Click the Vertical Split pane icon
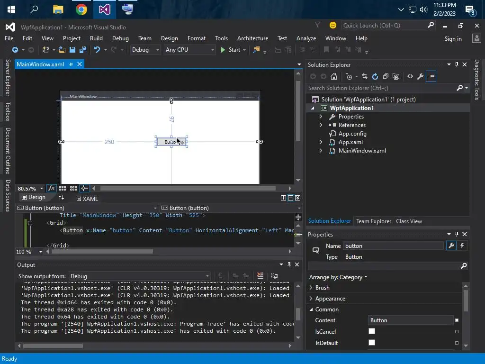485x364 pixels. (x=283, y=198)
